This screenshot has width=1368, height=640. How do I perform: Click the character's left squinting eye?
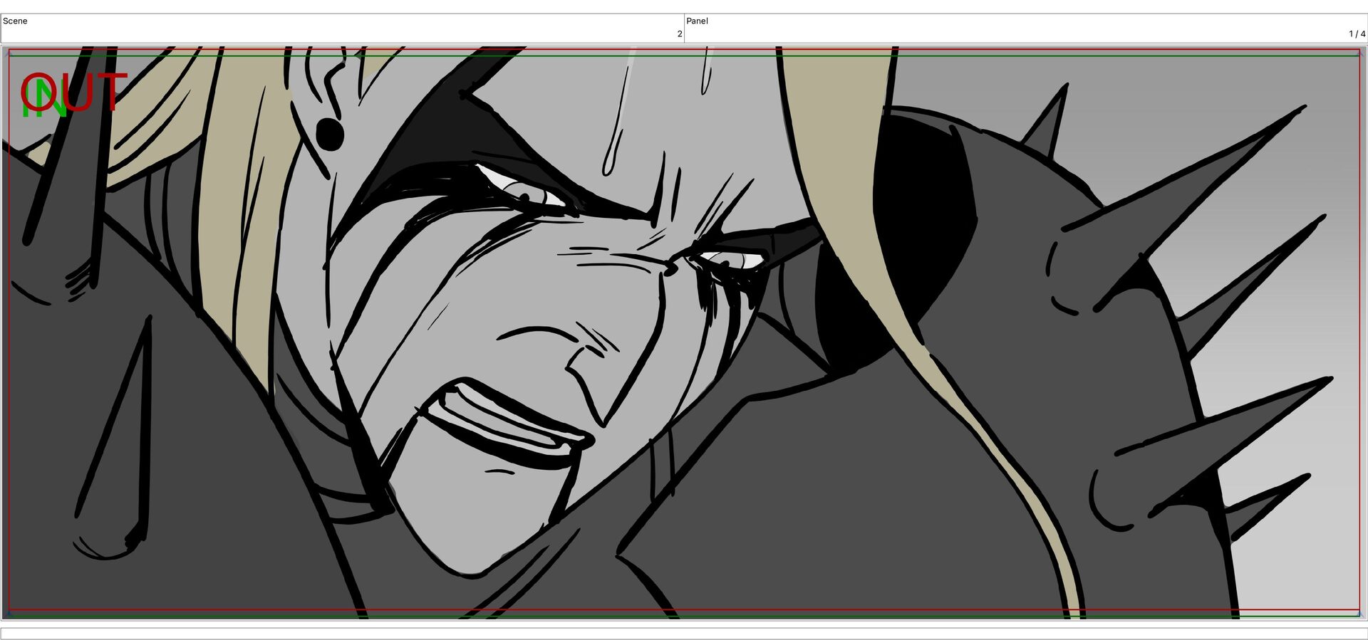520,188
